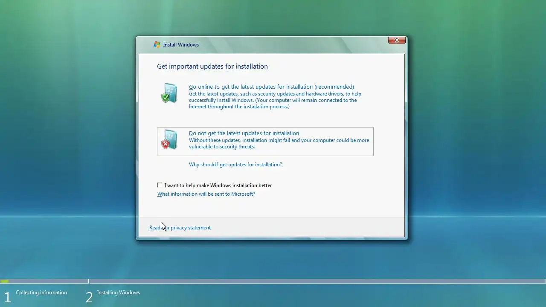Click the 'Installing Windows' step label
The height and width of the screenshot is (307, 546).
[119, 293]
